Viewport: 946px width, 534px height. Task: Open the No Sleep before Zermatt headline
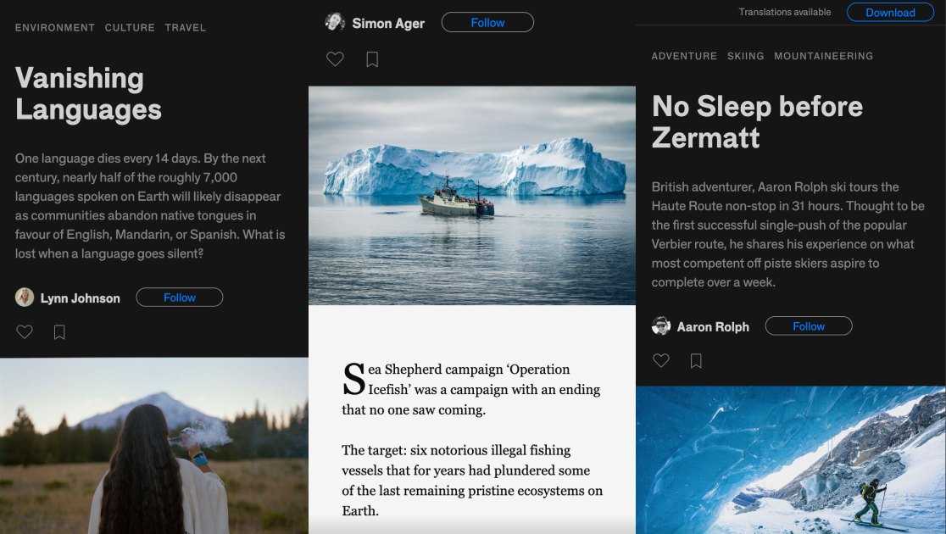click(757, 122)
